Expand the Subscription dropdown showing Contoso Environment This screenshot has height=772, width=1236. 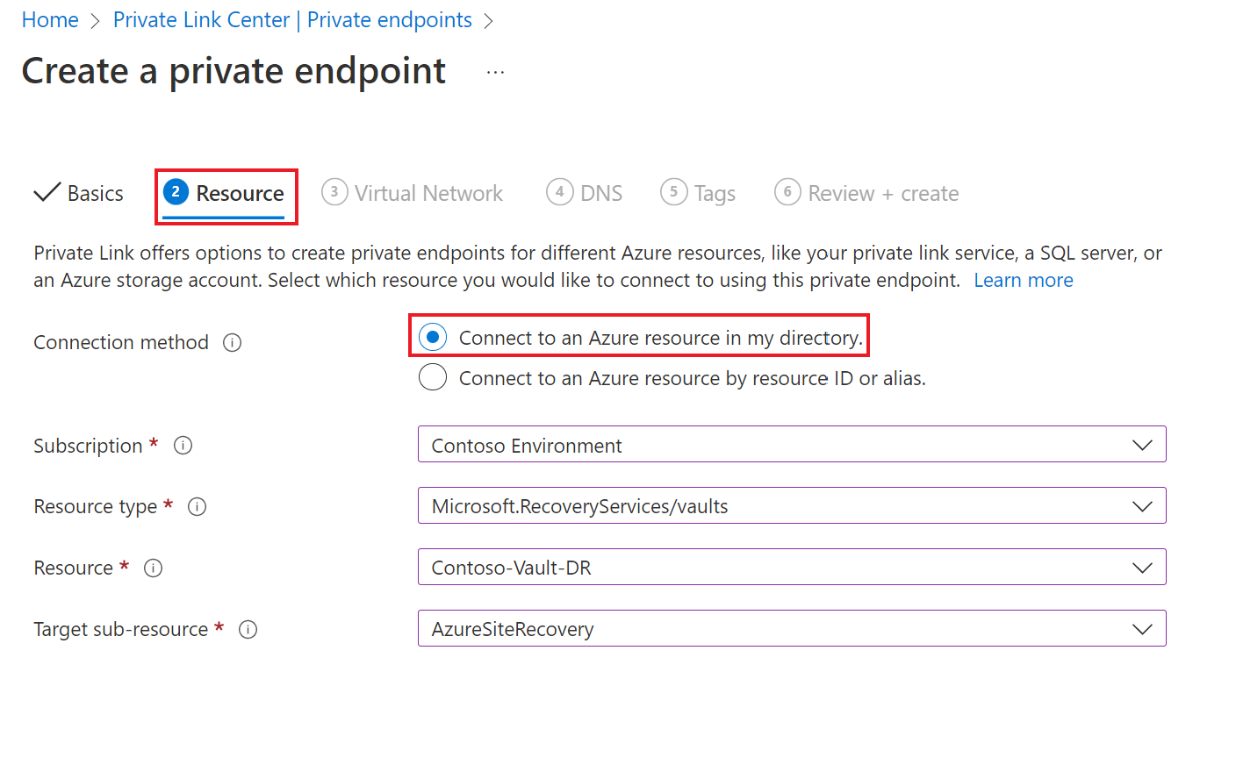[791, 445]
